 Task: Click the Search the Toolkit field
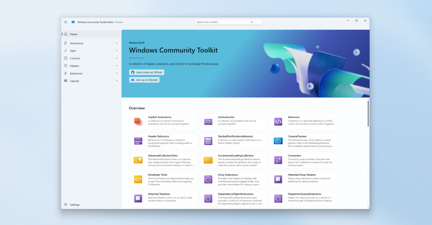point(228,22)
